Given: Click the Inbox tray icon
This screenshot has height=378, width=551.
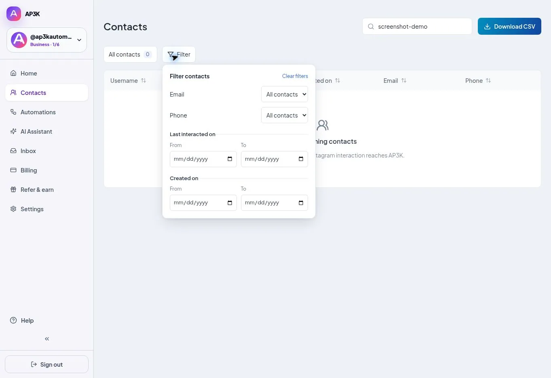Looking at the screenshot, I should 13,151.
